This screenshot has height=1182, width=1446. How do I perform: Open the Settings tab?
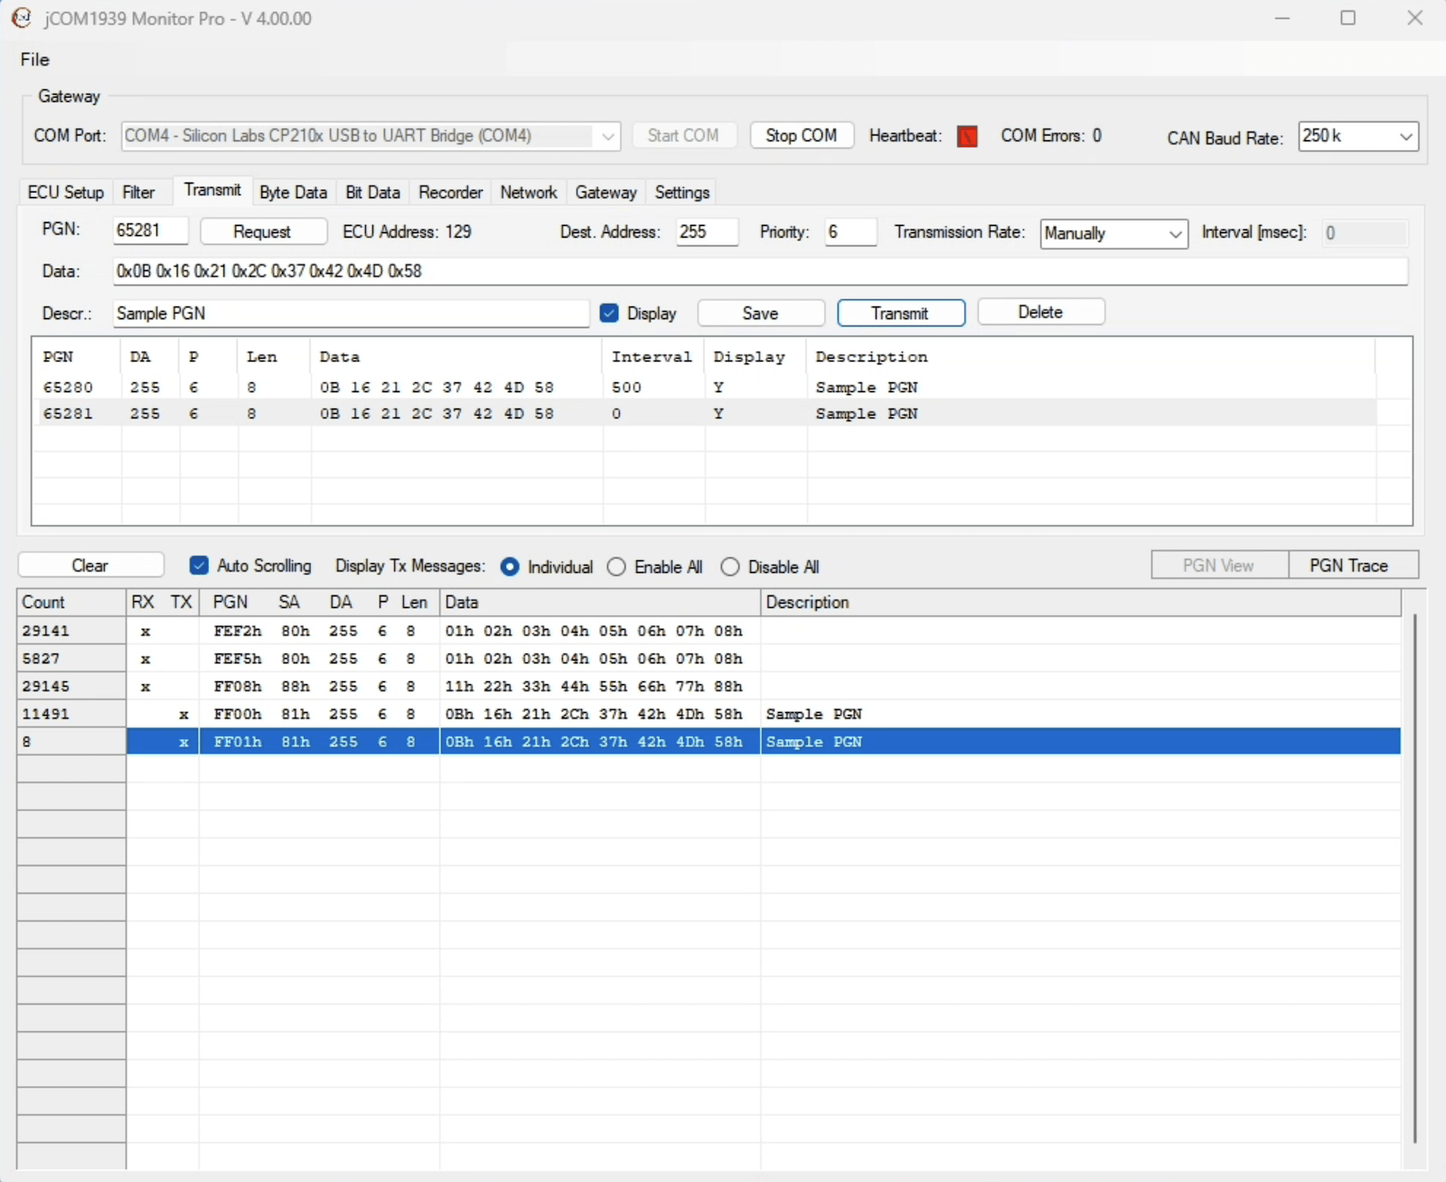[682, 192]
